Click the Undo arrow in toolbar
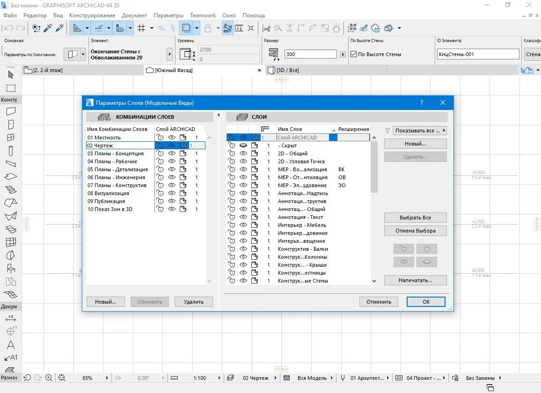 [9, 28]
